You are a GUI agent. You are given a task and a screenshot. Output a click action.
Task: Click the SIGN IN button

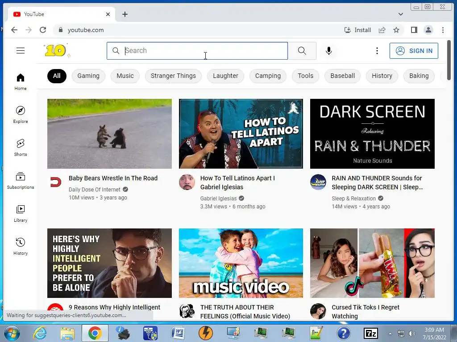[414, 51]
